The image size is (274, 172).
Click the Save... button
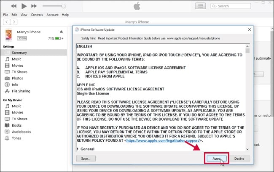(86, 159)
